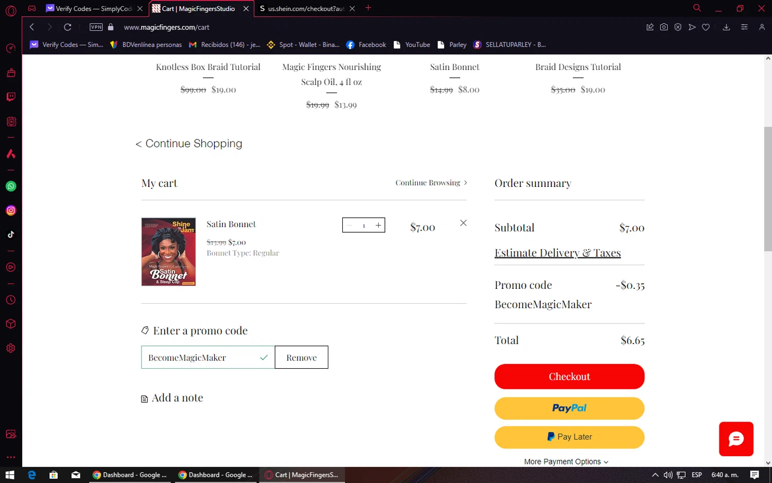Open SELLATUPARLEY bookmark

point(510,45)
